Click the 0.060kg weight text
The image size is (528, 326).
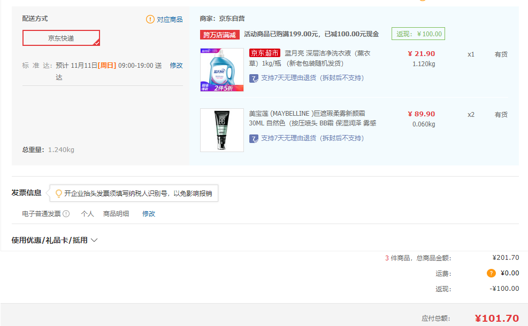pyautogui.click(x=424, y=124)
